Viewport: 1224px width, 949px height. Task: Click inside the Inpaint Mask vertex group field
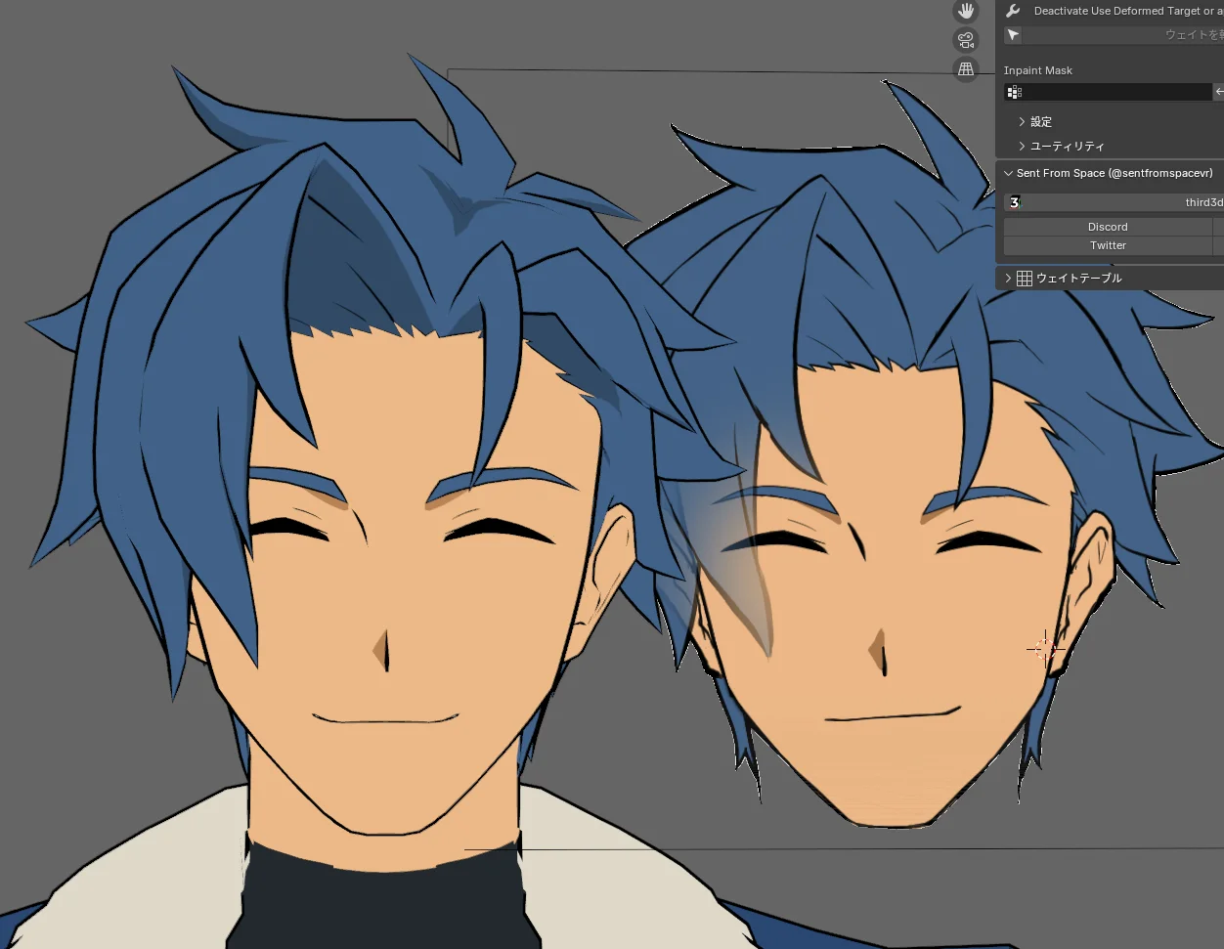point(1108,92)
